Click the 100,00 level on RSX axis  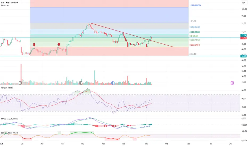244,131
